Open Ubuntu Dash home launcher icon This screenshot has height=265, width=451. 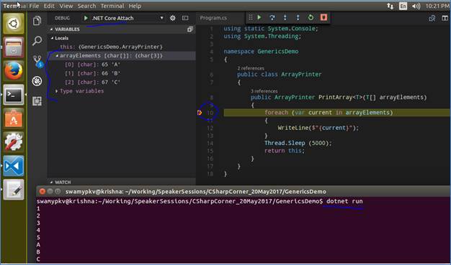tap(13, 24)
